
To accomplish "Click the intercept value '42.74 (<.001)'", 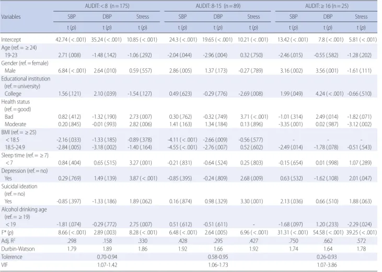I will (71, 40).
